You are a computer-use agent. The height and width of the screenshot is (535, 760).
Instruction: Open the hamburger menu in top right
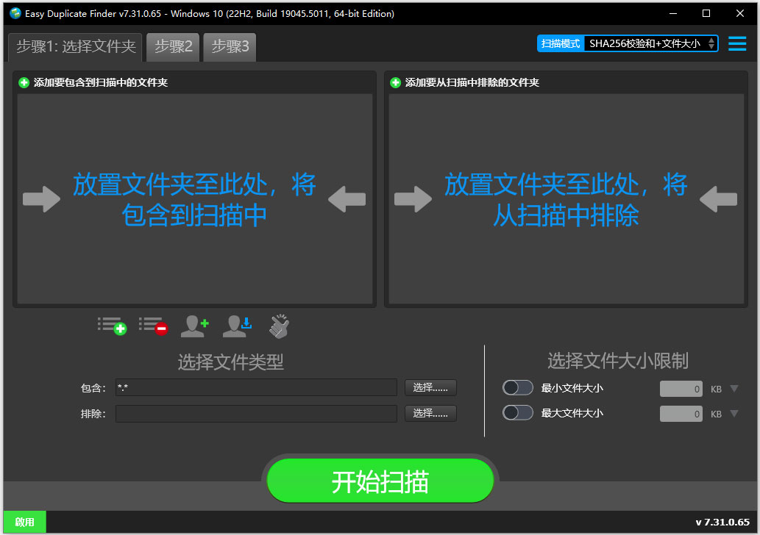click(x=737, y=44)
